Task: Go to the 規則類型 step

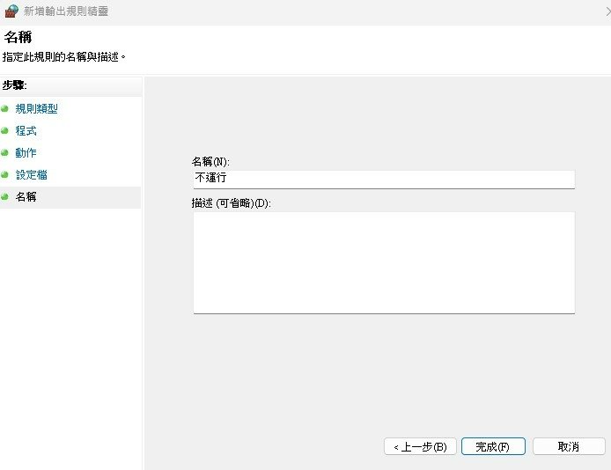Action: [x=36, y=108]
